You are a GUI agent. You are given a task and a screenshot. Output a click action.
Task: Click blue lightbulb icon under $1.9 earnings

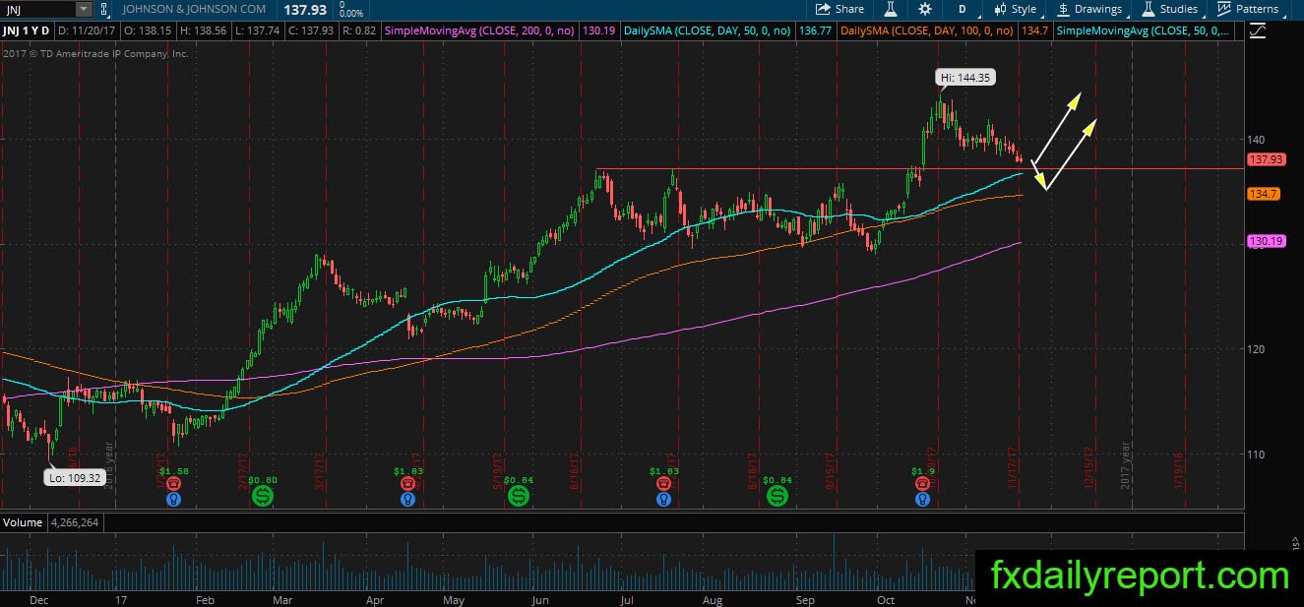pyautogui.click(x=922, y=499)
